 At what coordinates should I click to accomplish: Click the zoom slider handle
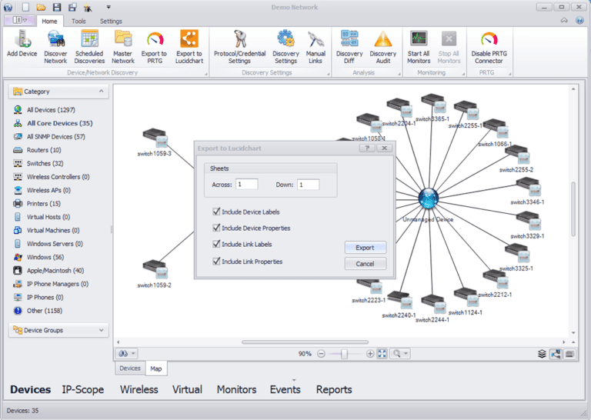point(344,354)
